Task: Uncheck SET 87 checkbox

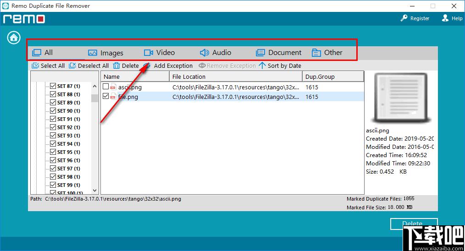Action: coord(53,86)
